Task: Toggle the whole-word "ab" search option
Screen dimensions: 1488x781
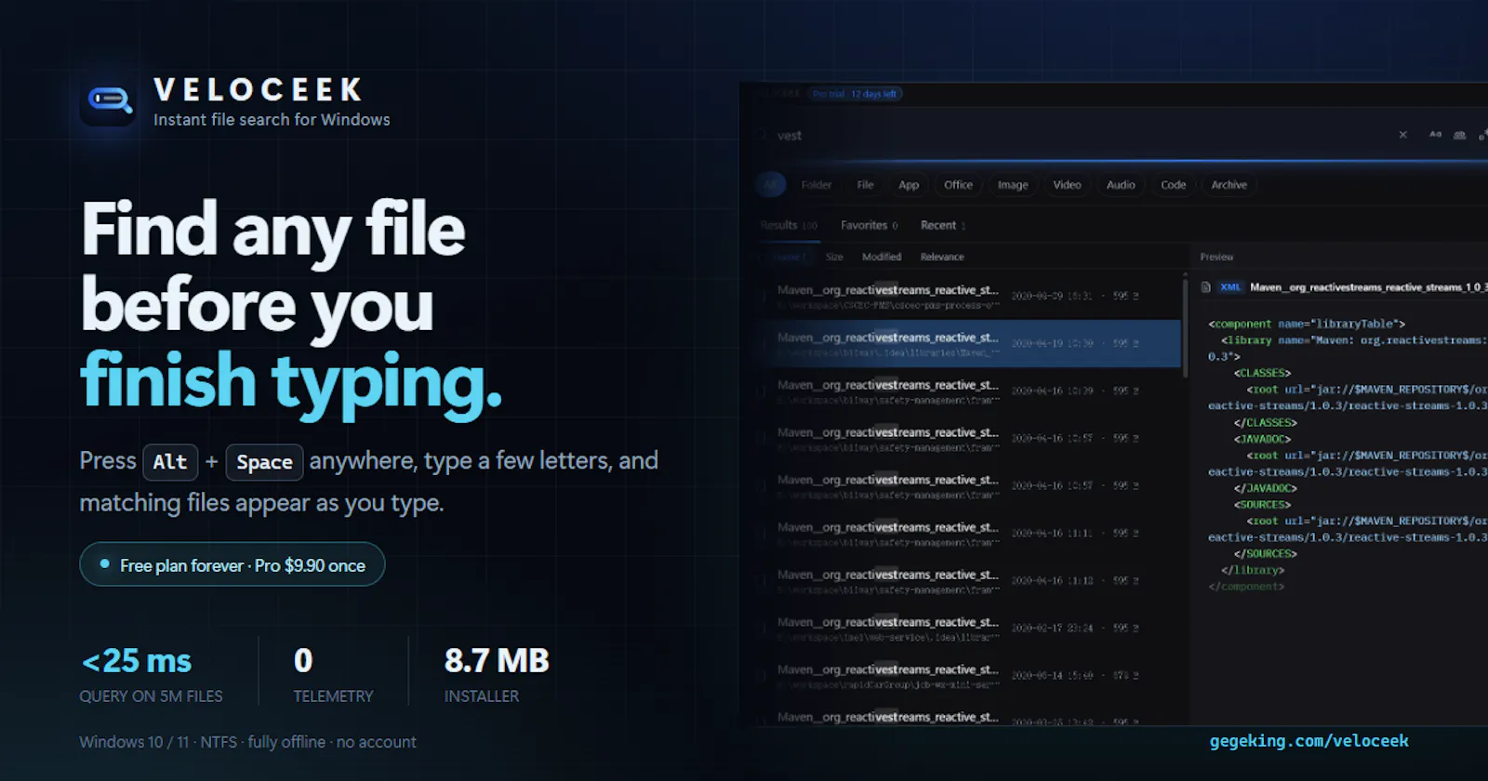Action: point(1460,135)
